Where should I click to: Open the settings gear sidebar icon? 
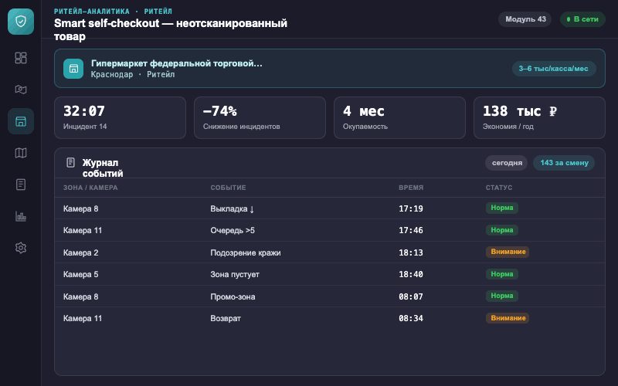pyautogui.click(x=21, y=248)
